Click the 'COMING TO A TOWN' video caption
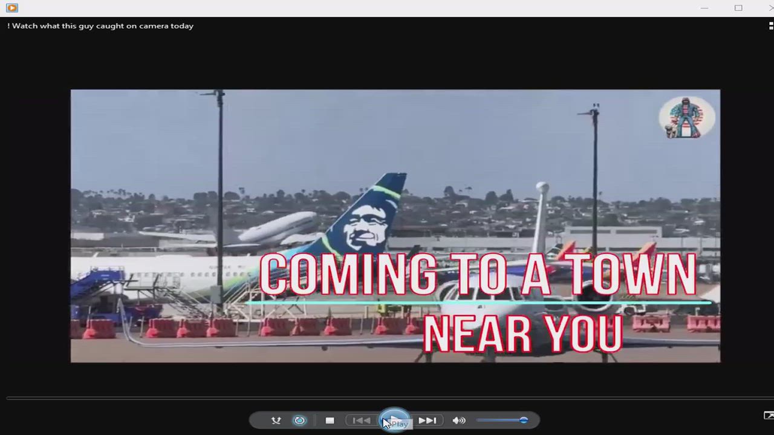774x435 pixels. tap(478, 275)
